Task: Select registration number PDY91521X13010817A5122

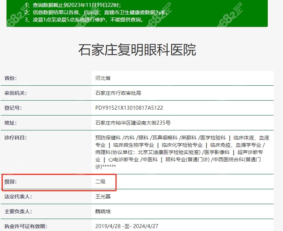Action: [x=129, y=108]
